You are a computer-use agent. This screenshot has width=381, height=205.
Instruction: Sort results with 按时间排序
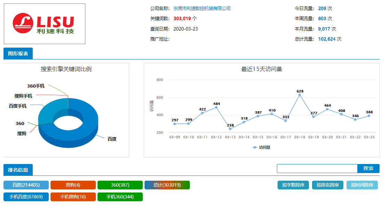(x=362, y=185)
